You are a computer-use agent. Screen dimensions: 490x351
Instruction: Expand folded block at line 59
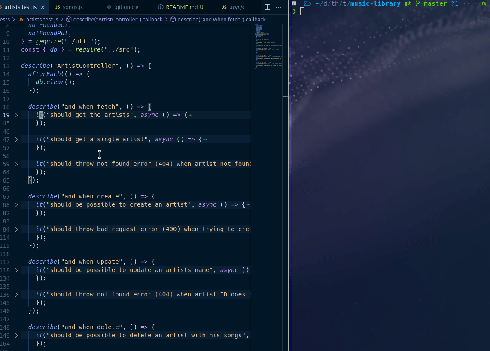pyautogui.click(x=17, y=164)
